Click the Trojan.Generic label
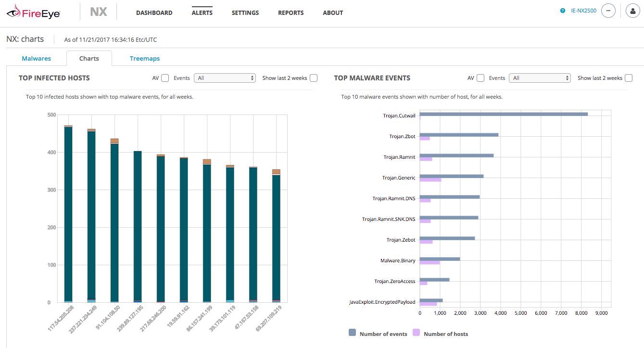Image resolution: width=644 pixels, height=348 pixels. [399, 178]
